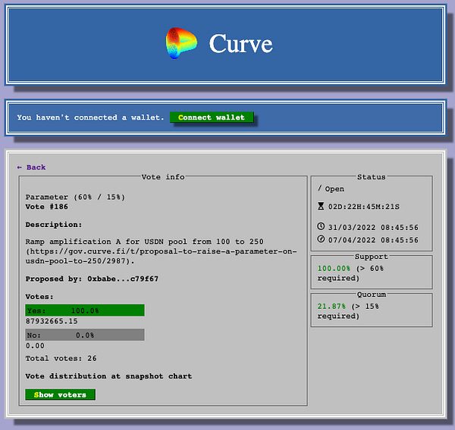The image size is (455, 430).
Task: Click the end date 07/04/2022 08:45:56
Action: point(373,240)
